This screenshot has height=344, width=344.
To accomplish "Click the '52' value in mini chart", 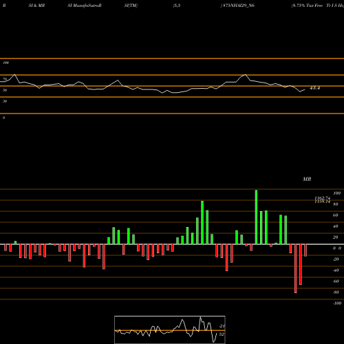I will click(222, 334).
